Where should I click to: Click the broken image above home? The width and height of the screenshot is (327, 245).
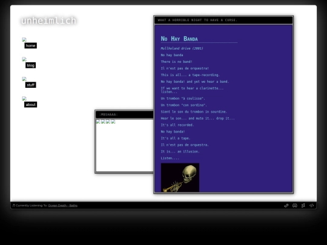click(24, 39)
